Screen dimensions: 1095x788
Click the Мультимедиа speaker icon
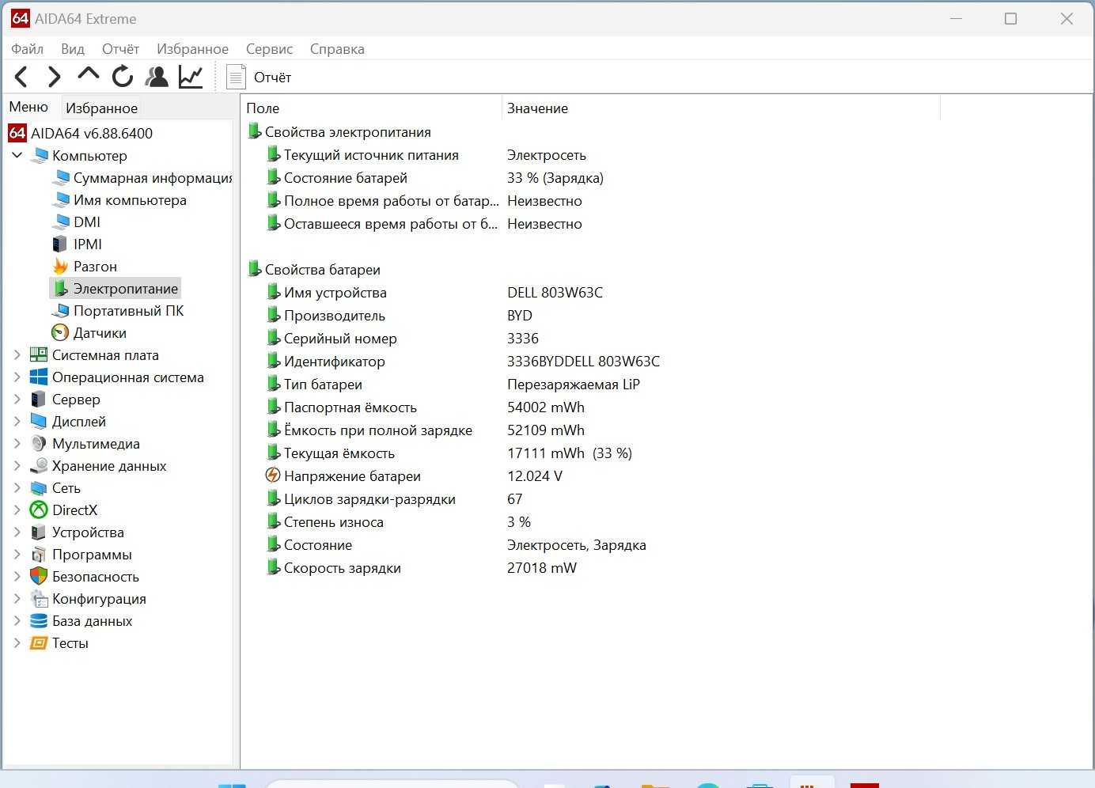coord(39,444)
